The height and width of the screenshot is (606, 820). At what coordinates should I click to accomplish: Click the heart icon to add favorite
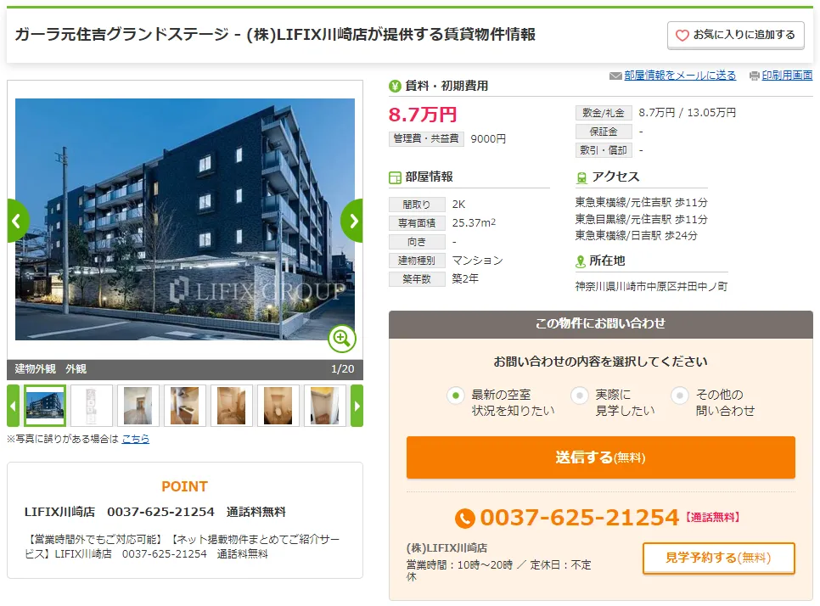pos(682,35)
